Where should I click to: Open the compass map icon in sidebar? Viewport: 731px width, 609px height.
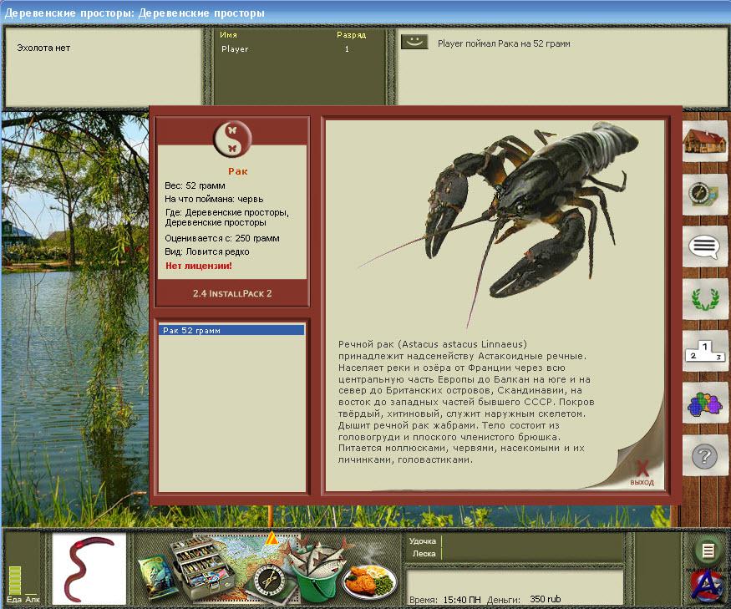[x=705, y=194]
